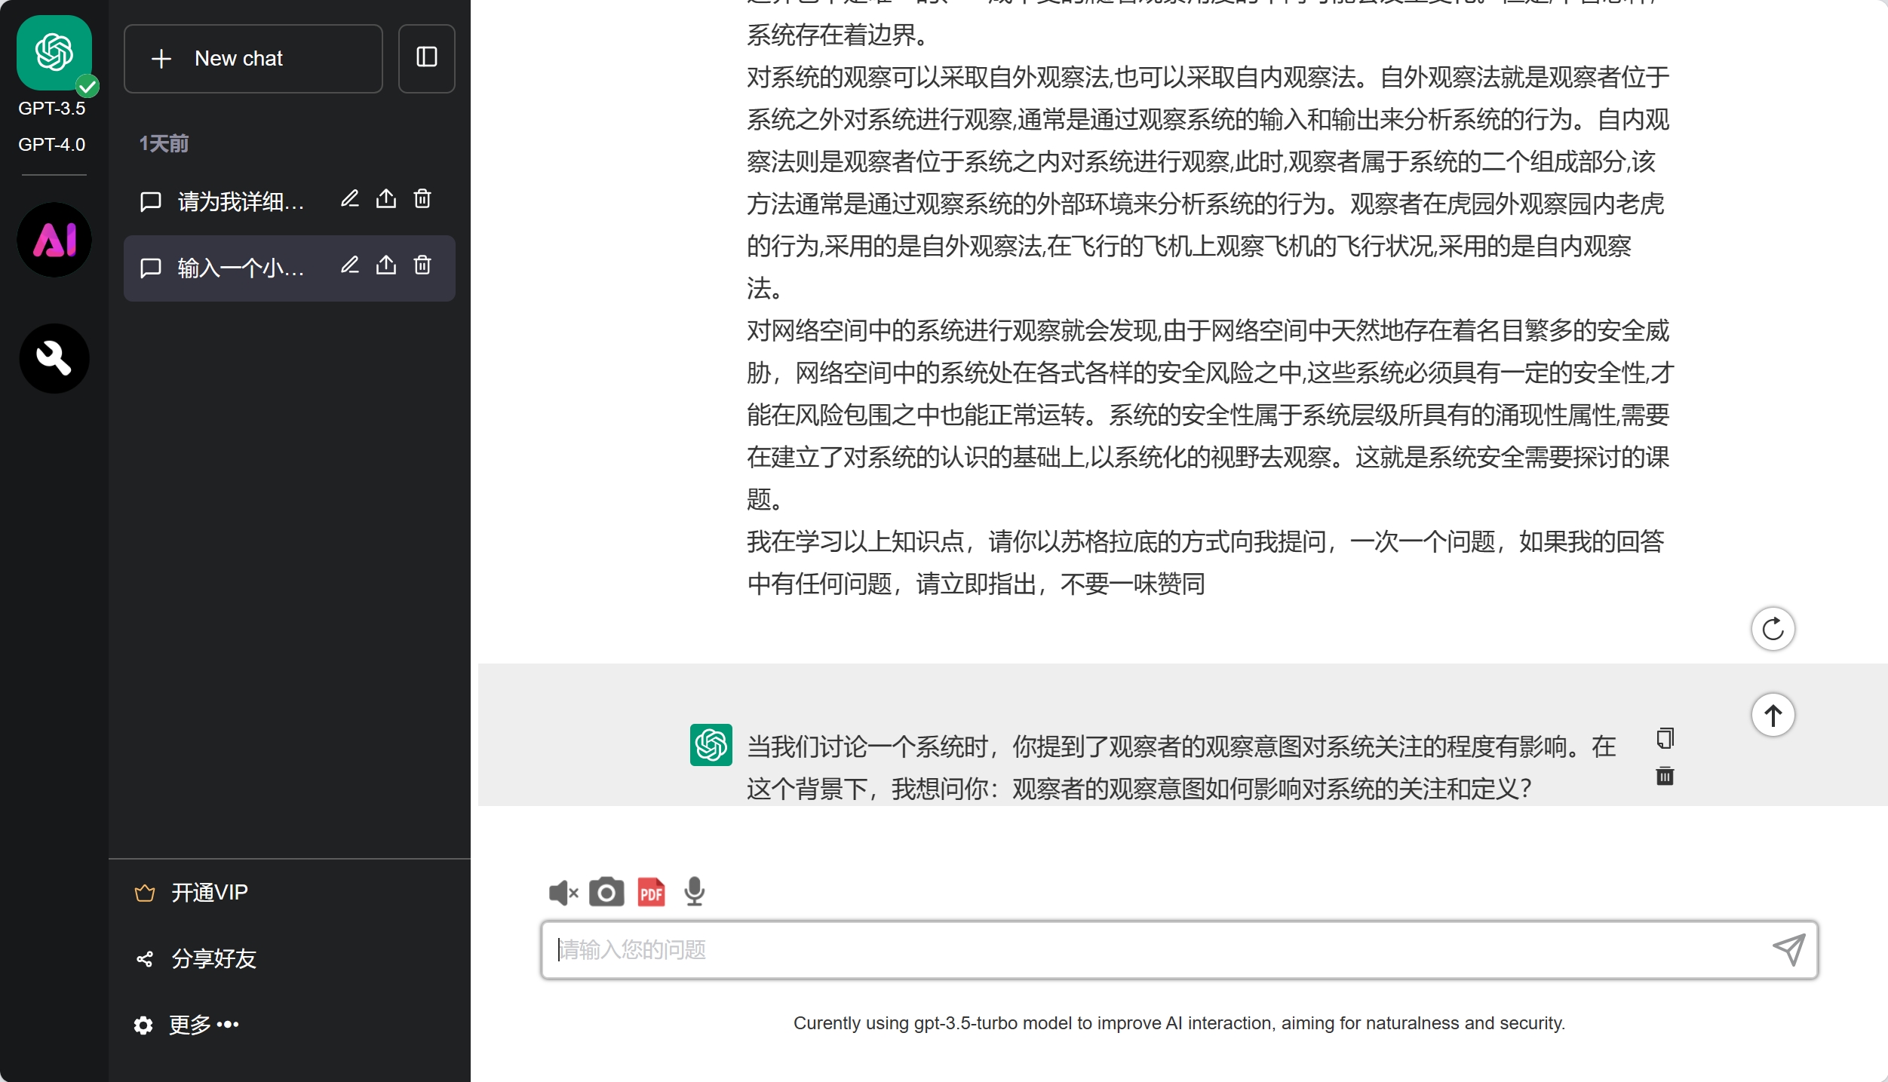Click the red PDF upload icon
The height and width of the screenshot is (1082, 1888).
click(x=651, y=892)
